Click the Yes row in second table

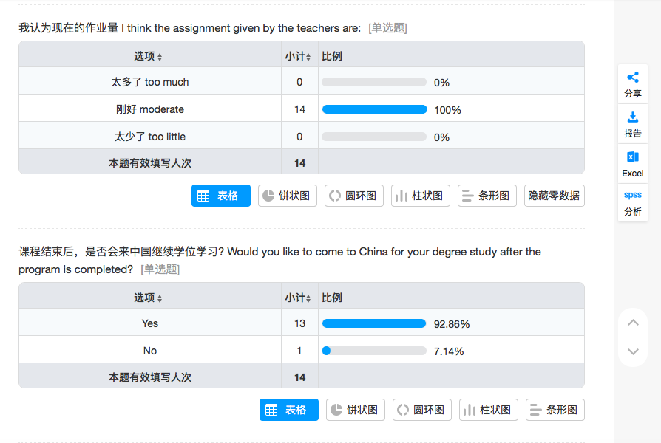point(302,323)
